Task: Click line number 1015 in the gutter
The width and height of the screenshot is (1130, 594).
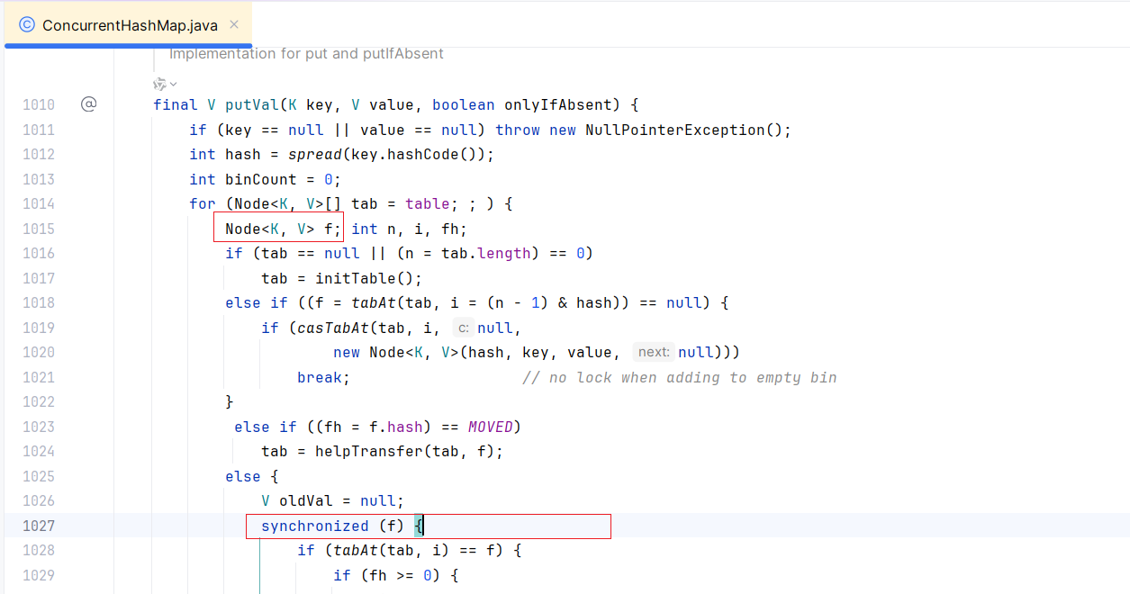Action: point(39,229)
